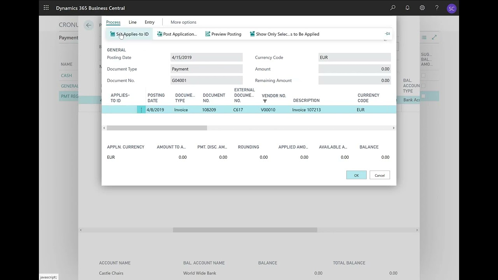Select the Invoice document type cell
Screen dimensions: 498x280
pyautogui.click(x=181, y=110)
